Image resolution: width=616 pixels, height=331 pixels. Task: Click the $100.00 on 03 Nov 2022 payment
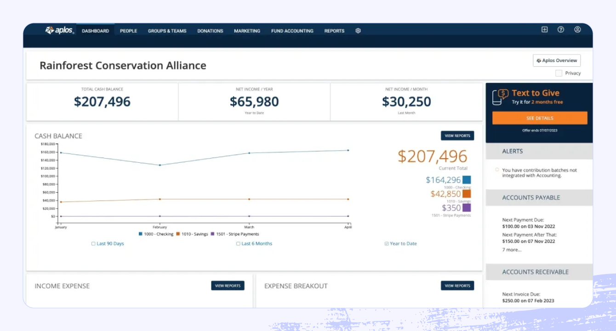pos(528,226)
